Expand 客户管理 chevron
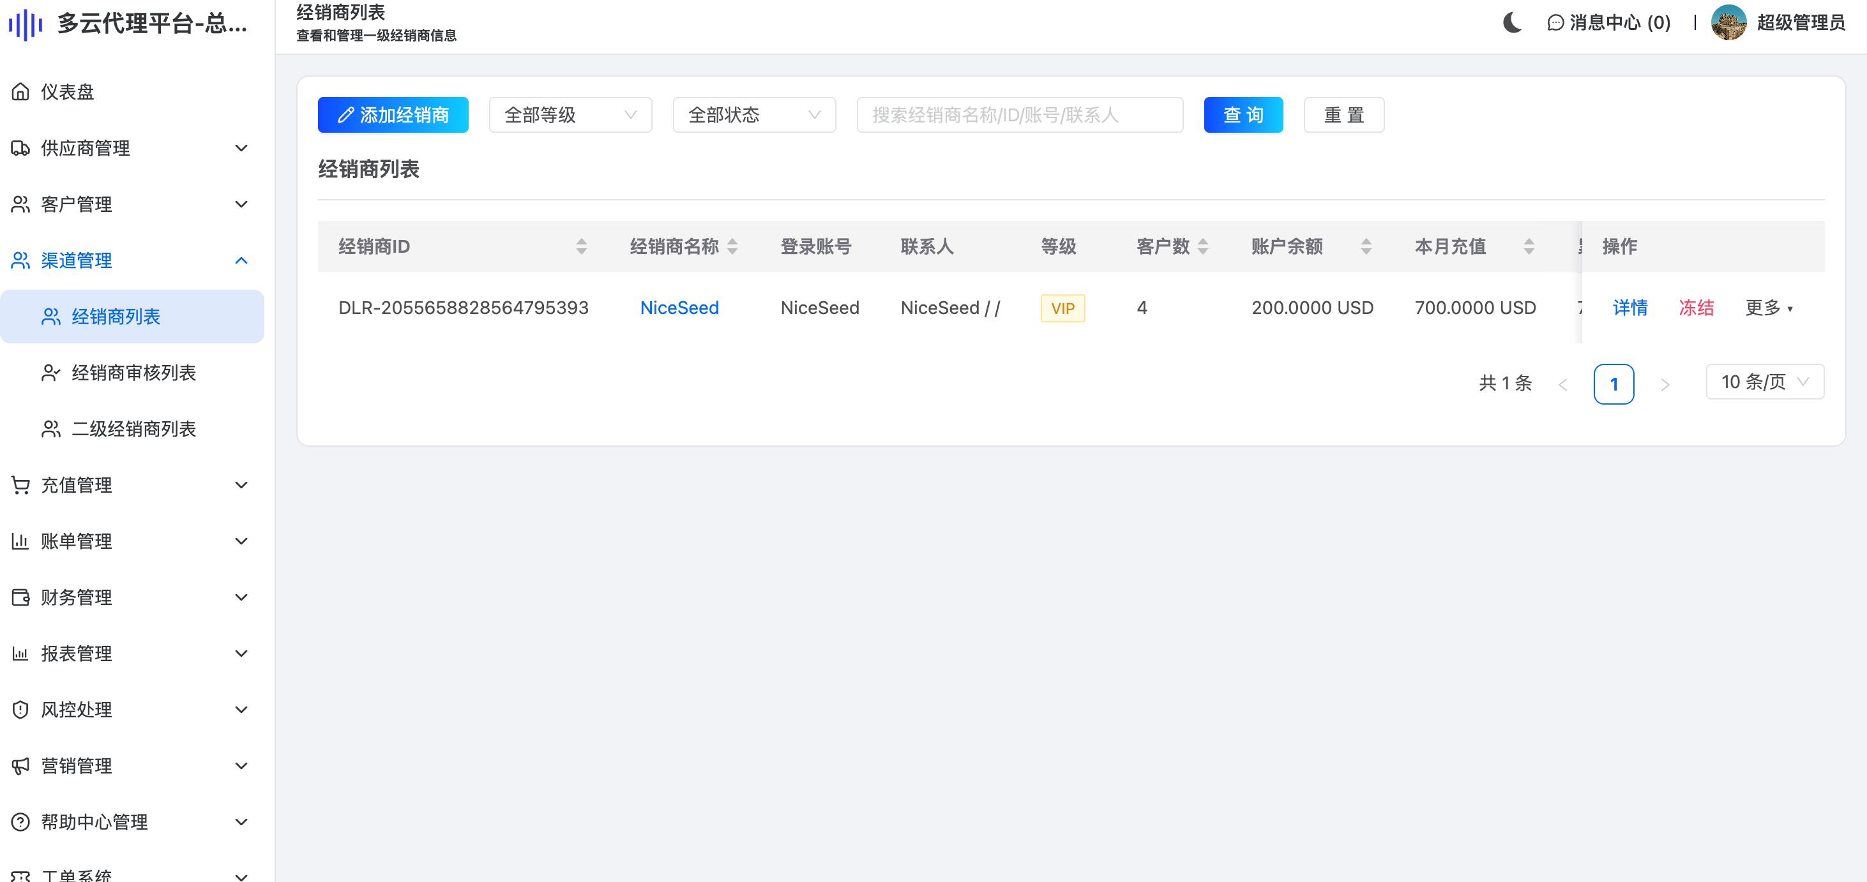 point(241,204)
